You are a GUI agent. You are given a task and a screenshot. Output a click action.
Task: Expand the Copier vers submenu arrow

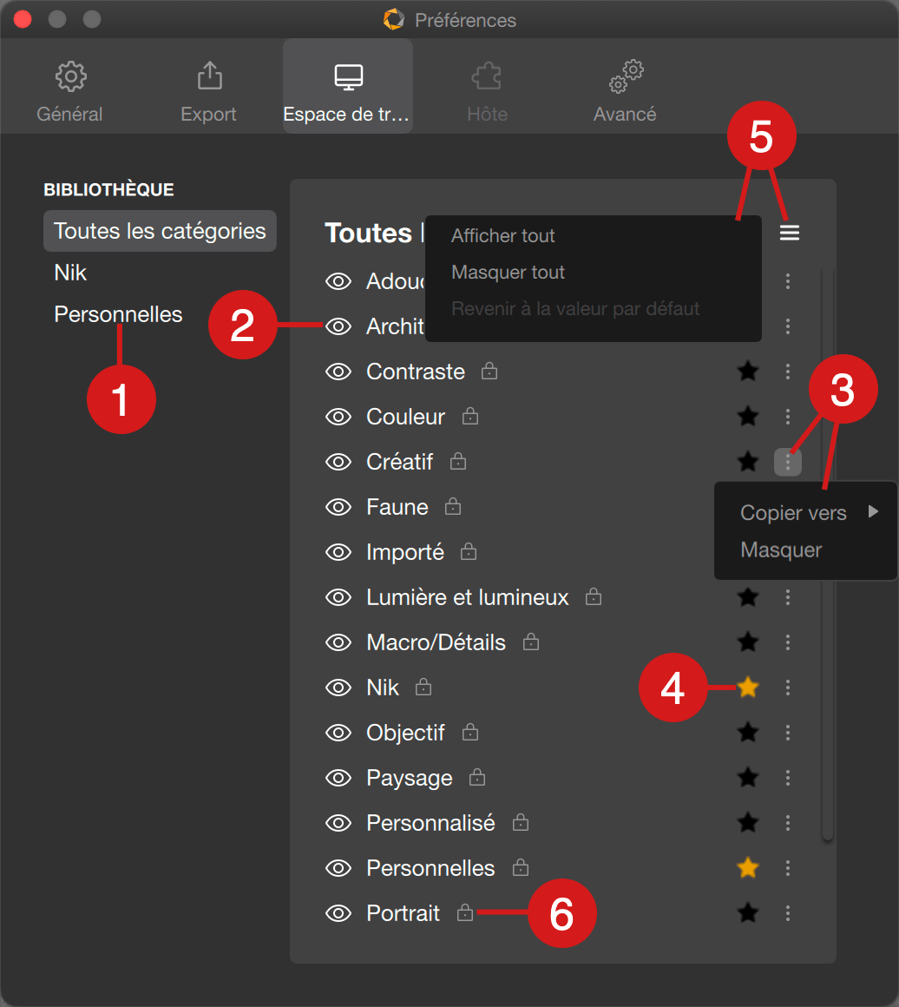(873, 511)
